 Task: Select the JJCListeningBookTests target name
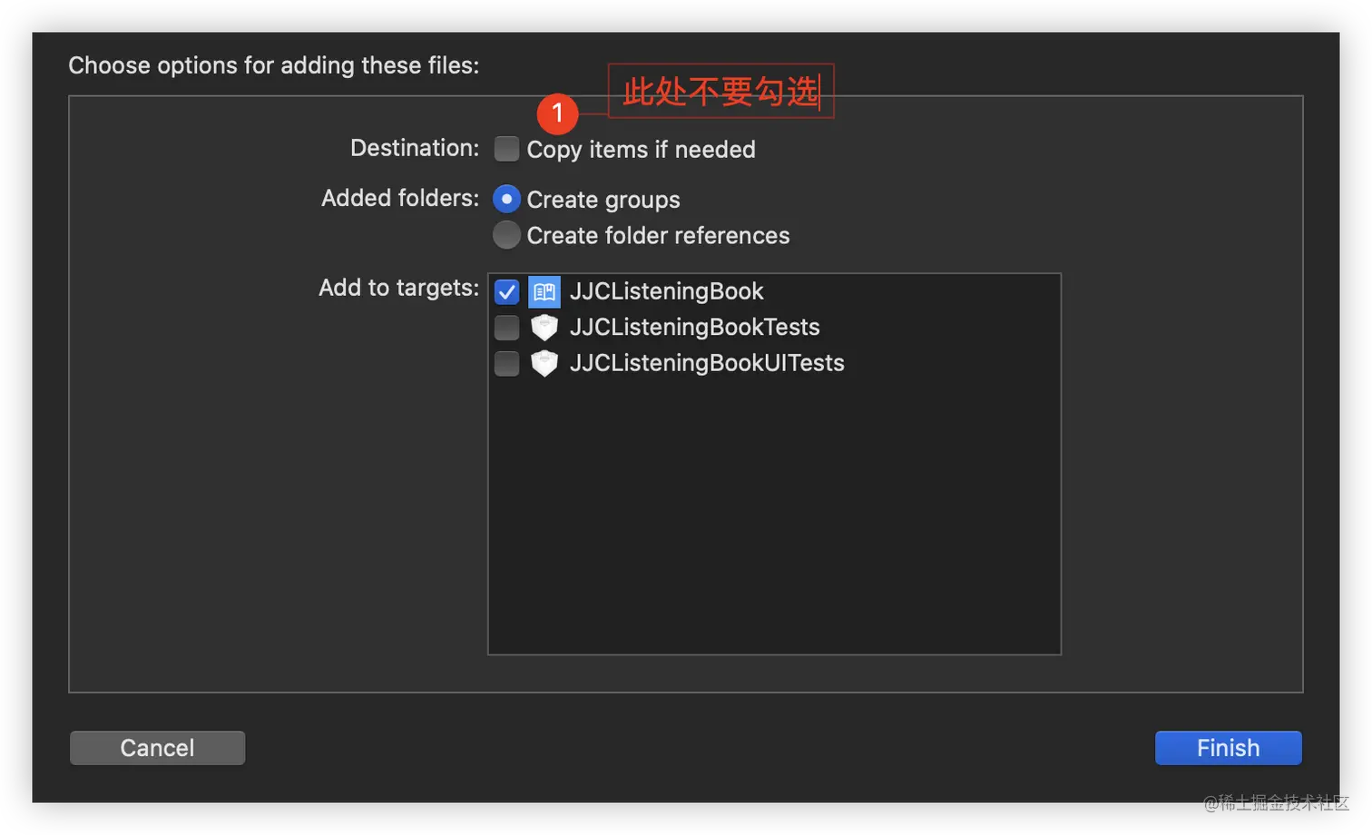(694, 327)
